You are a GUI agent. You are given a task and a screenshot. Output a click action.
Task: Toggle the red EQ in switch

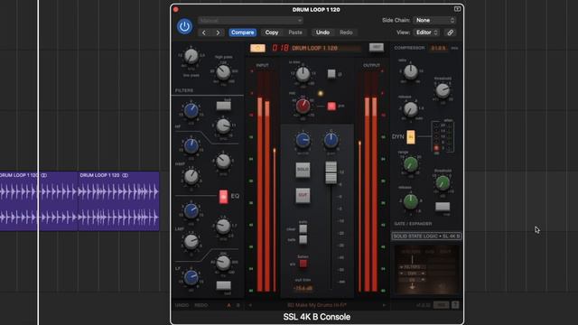coord(223,197)
